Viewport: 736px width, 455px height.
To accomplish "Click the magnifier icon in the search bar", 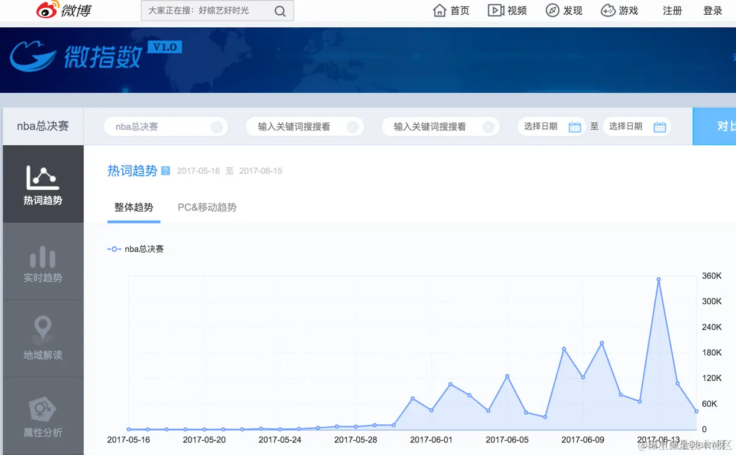I will point(279,11).
